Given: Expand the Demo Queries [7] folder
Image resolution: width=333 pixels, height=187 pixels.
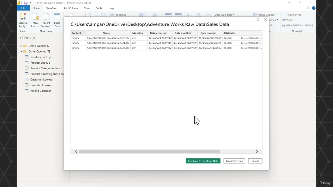Looking at the screenshot, I should tap(21, 46).
